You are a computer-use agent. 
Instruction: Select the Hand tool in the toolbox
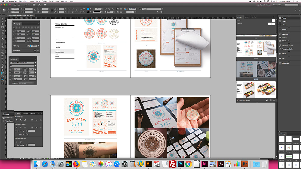(x=2, y=67)
